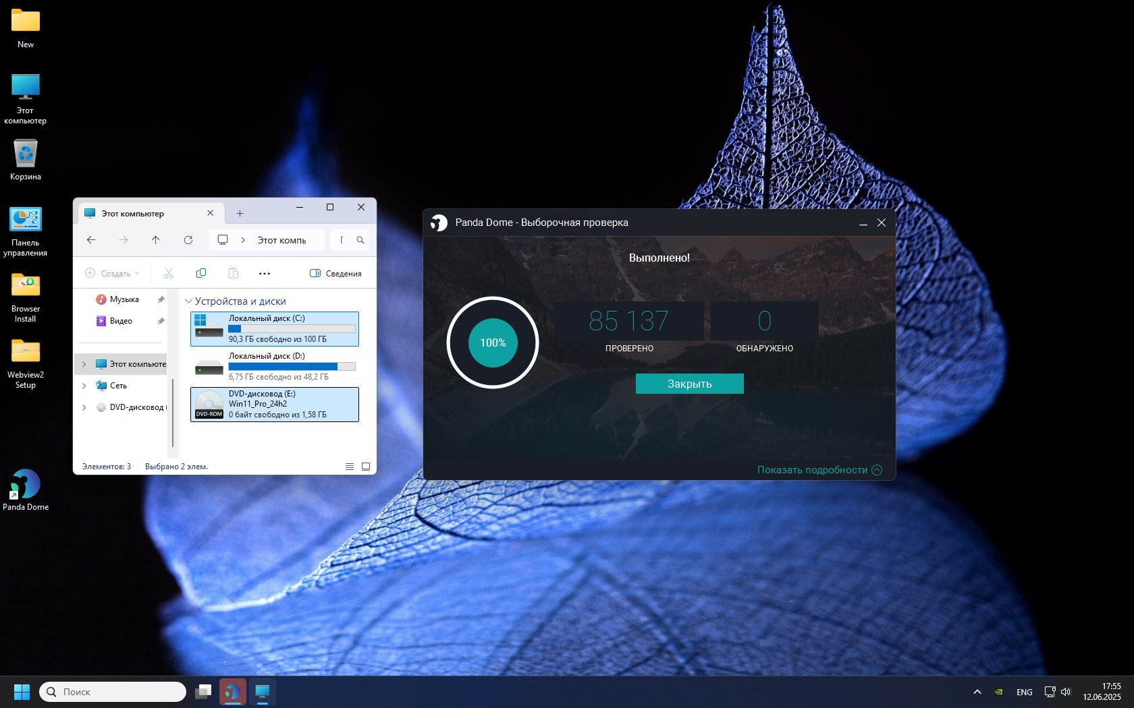
Task: Open Browser Install desktop folder
Action: tap(26, 286)
